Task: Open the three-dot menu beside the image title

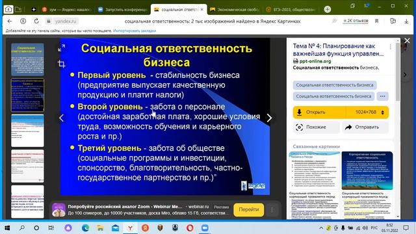Action: click(x=390, y=47)
